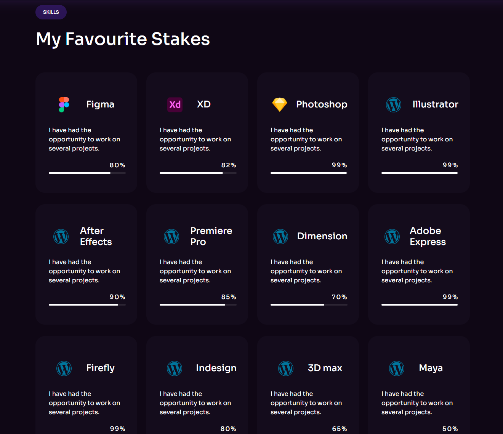This screenshot has width=503, height=434.
Task: Click the icon next to After Effects
Action: point(61,237)
